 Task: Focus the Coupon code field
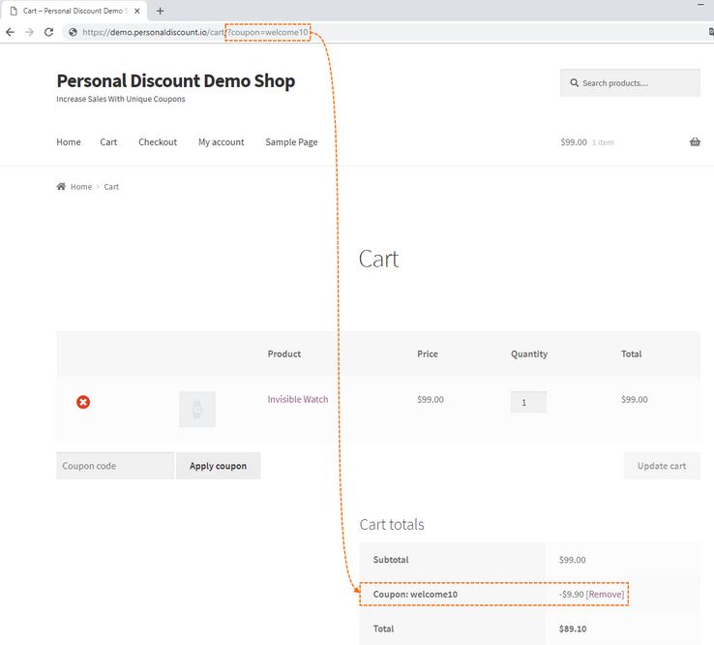115,466
